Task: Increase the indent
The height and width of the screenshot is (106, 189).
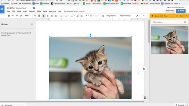Action: pos(82,16)
